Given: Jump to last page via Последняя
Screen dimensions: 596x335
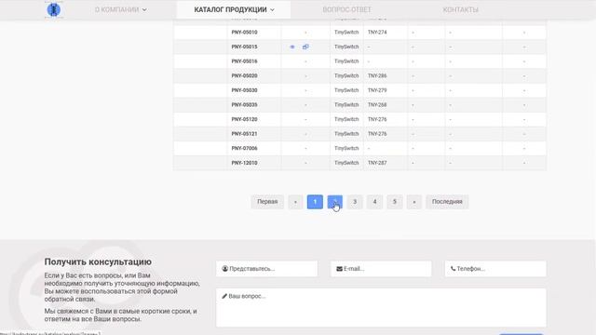Looking at the screenshot, I should (x=447, y=202).
